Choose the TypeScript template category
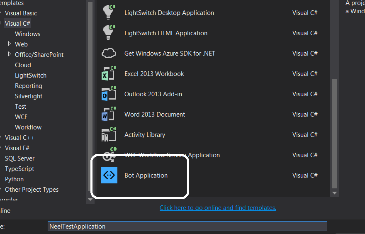The width and height of the screenshot is (365, 234). [19, 169]
